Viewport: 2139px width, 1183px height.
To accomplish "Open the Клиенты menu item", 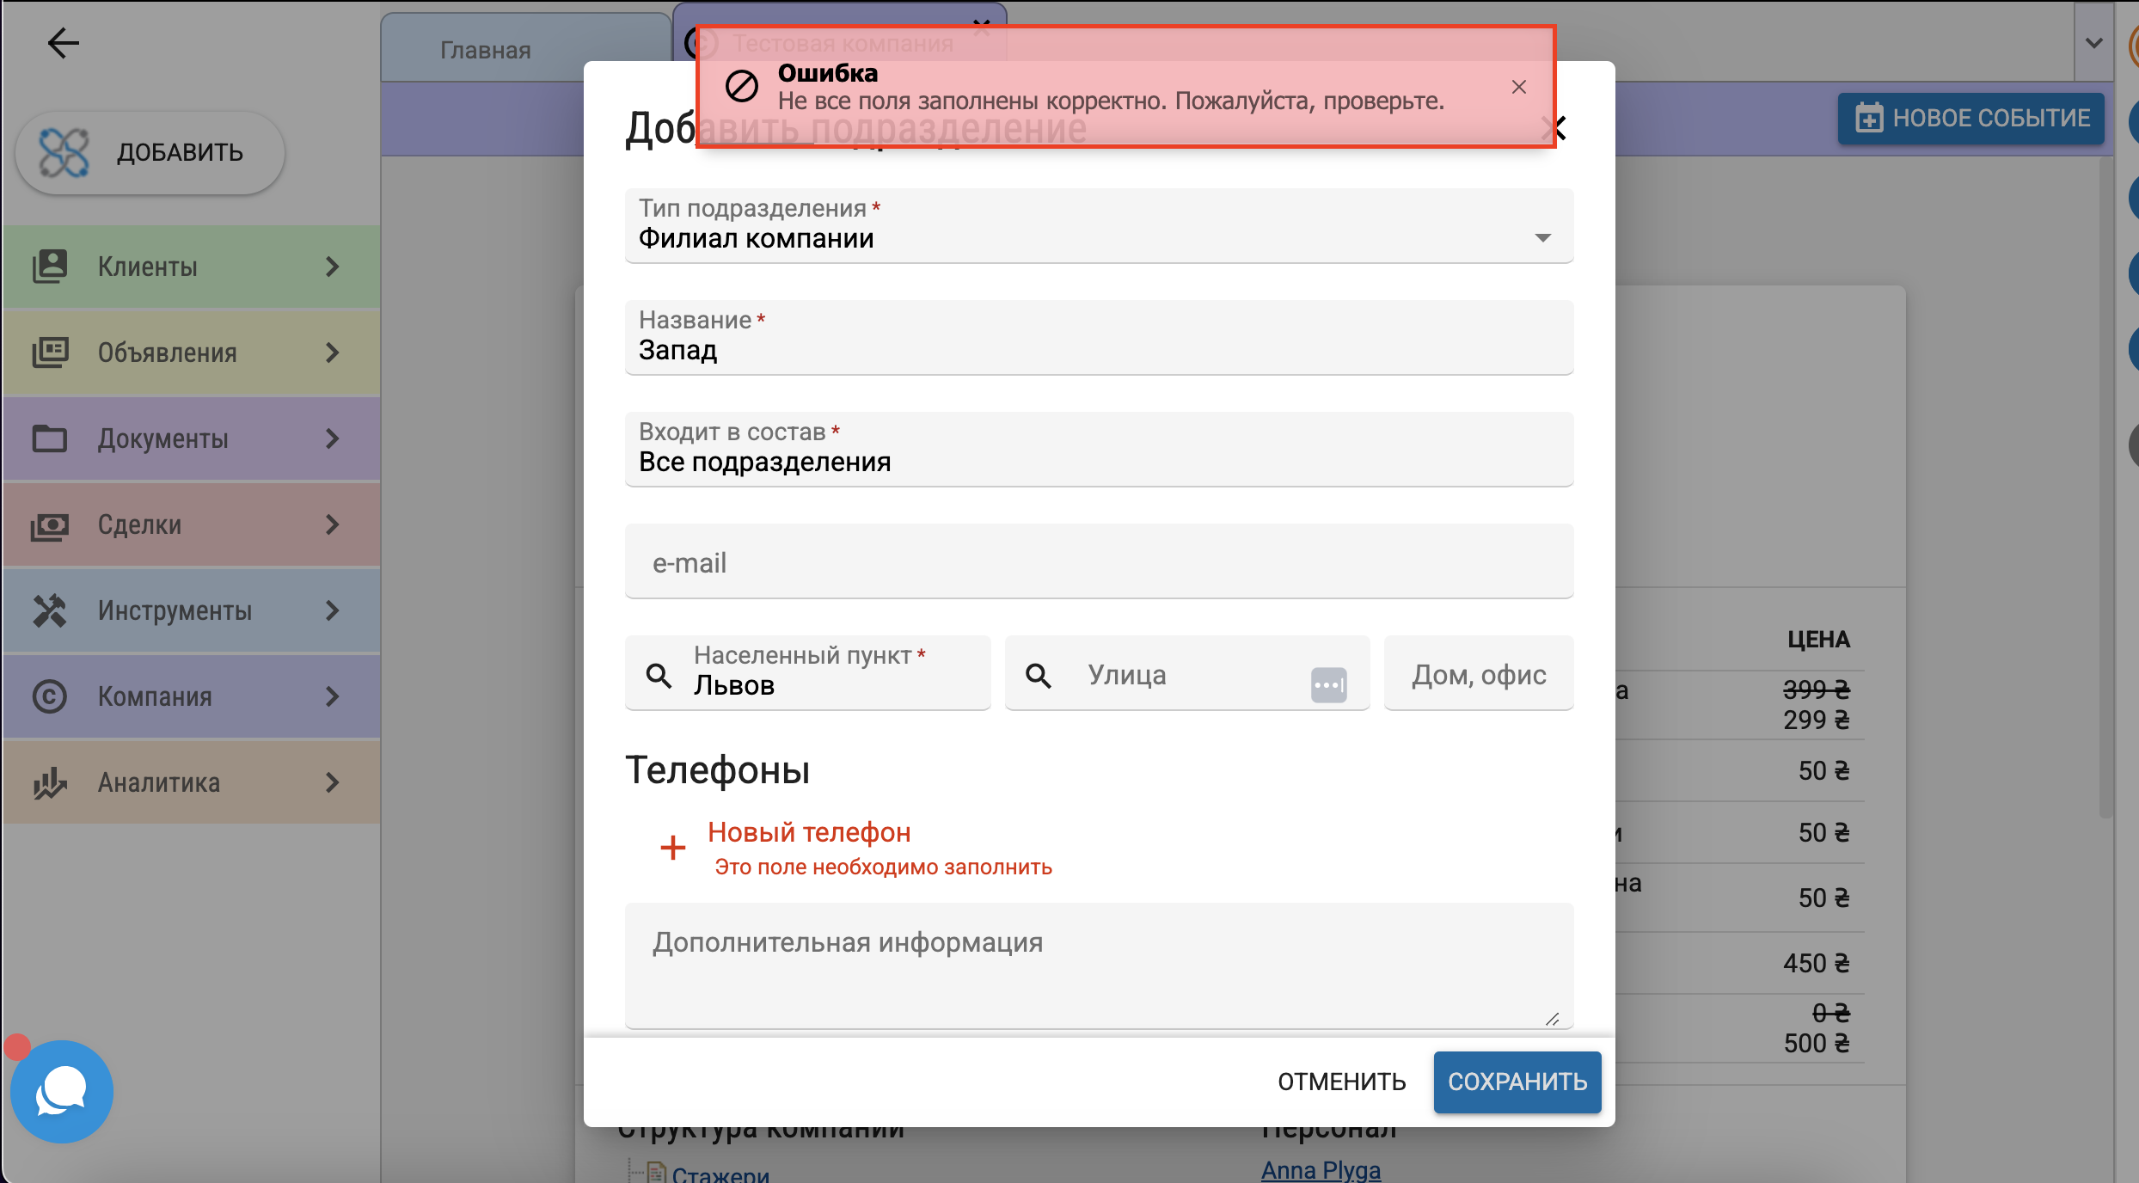I will (x=192, y=267).
